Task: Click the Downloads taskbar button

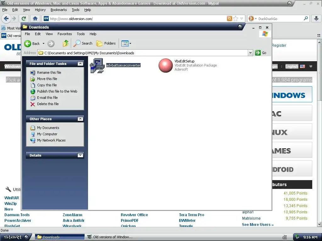Action: [x=59, y=237]
